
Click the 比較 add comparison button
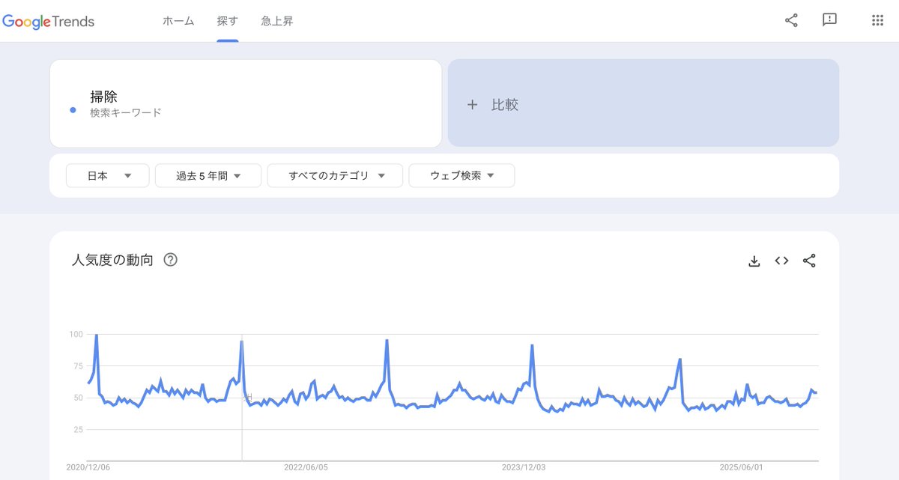click(x=643, y=103)
